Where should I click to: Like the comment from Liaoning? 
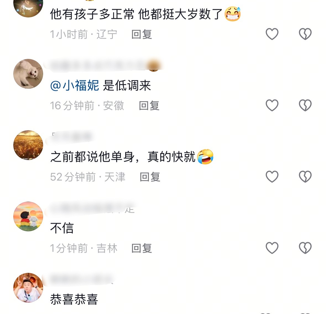(272, 34)
